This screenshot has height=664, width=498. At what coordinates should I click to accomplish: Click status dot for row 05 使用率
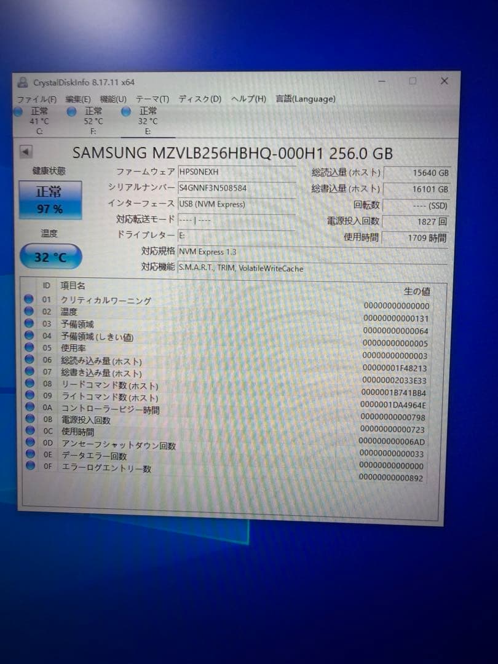(x=29, y=347)
